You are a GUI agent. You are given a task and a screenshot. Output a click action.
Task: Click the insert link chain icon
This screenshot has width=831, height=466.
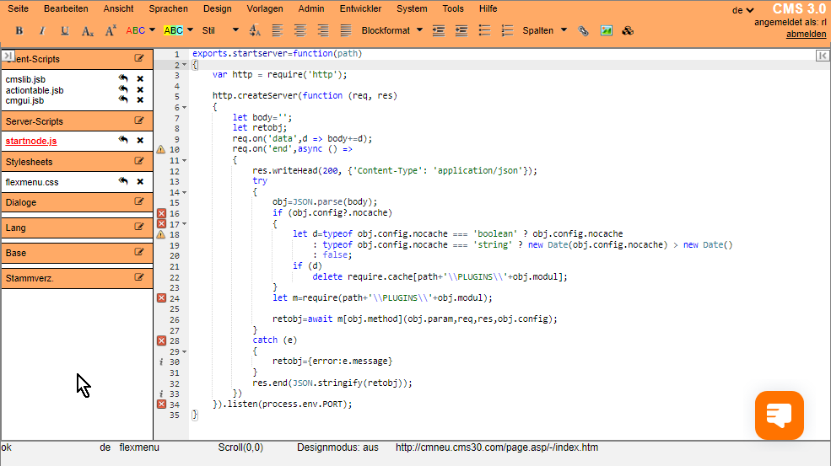pos(584,30)
